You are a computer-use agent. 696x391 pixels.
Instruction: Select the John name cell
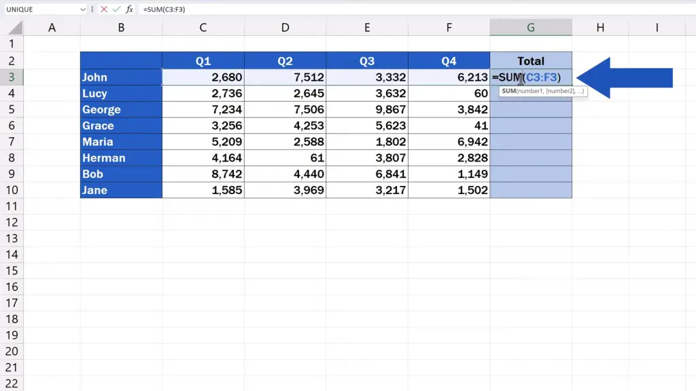pyautogui.click(x=121, y=77)
